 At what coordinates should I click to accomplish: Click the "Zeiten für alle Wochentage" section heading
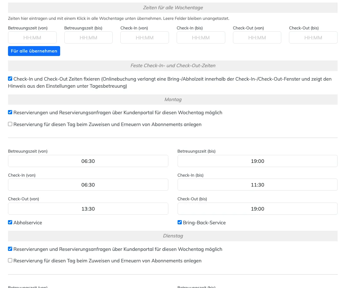[173, 8]
